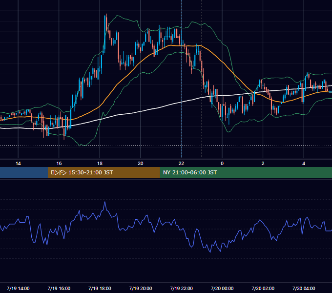Screen dimensions: 332x293
Task: Click the 7/19 14:00 timestamp label
Action: pos(18,288)
